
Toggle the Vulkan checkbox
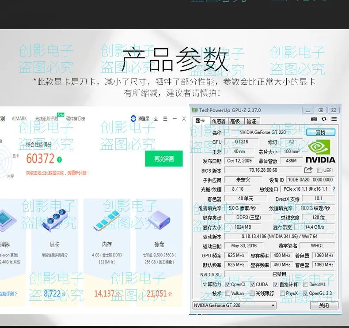pos(228,293)
